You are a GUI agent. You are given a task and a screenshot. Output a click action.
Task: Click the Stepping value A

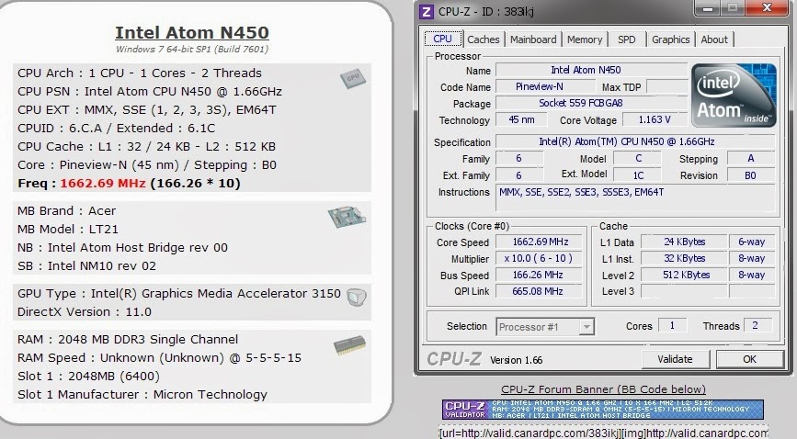click(751, 159)
